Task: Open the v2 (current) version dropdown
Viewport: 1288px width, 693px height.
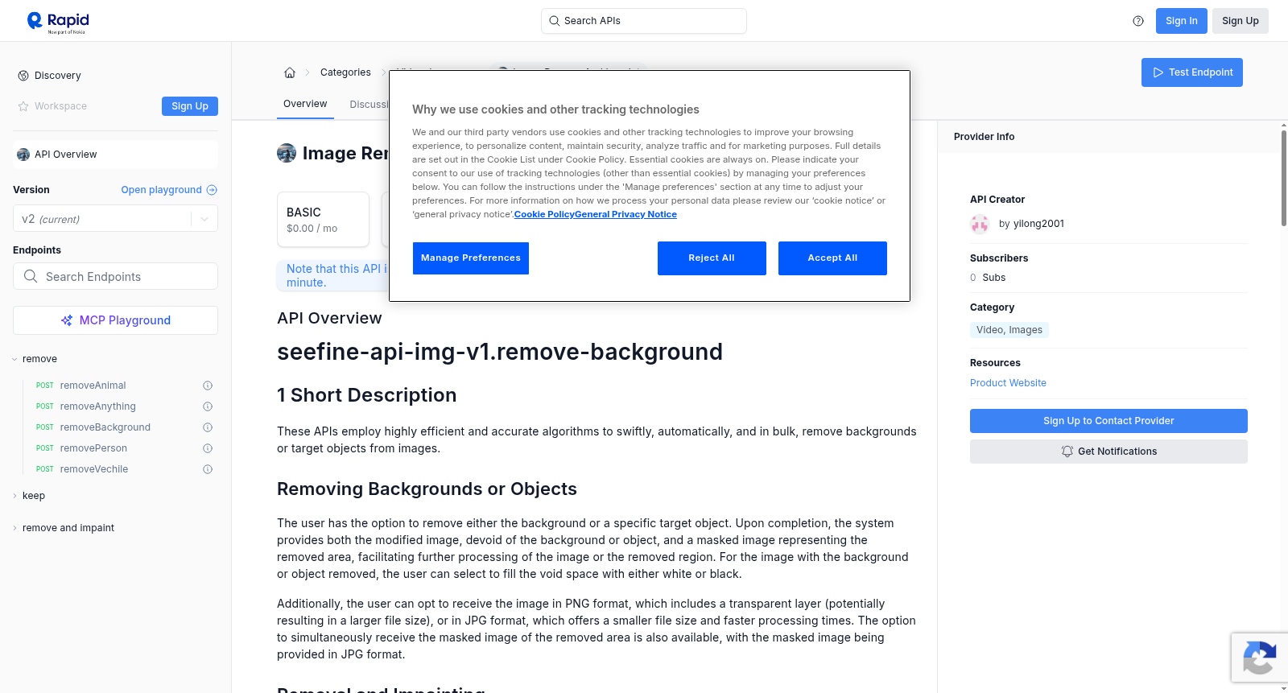Action: (115, 219)
